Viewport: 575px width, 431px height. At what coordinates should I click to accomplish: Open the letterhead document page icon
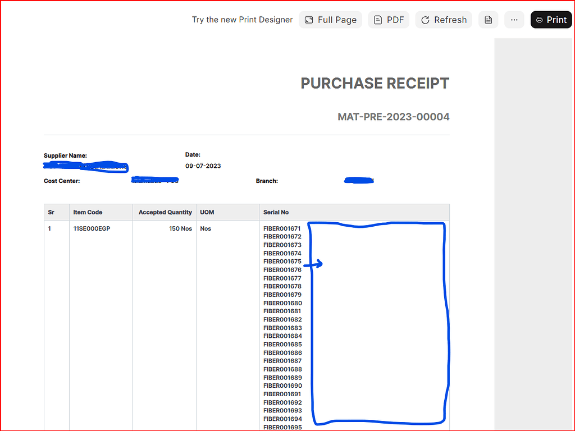[488, 19]
